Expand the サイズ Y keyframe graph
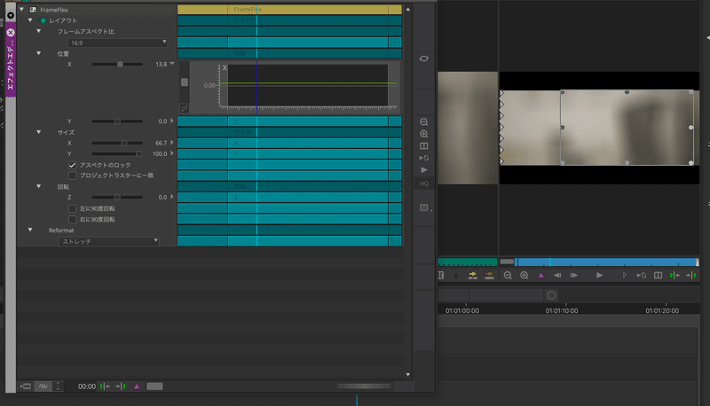 coord(172,153)
